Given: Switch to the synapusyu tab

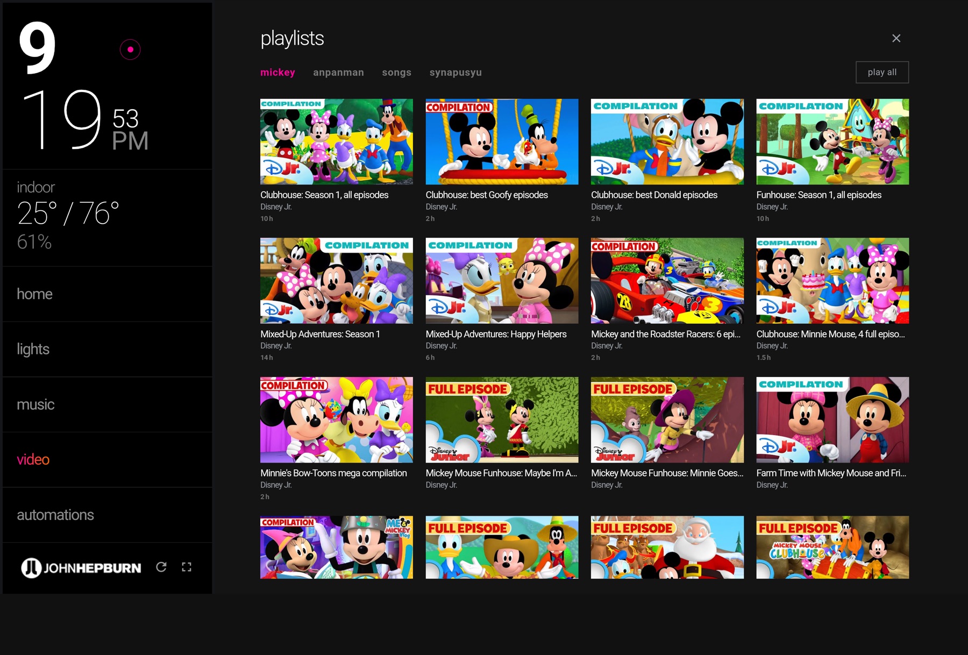Looking at the screenshot, I should click(x=455, y=72).
